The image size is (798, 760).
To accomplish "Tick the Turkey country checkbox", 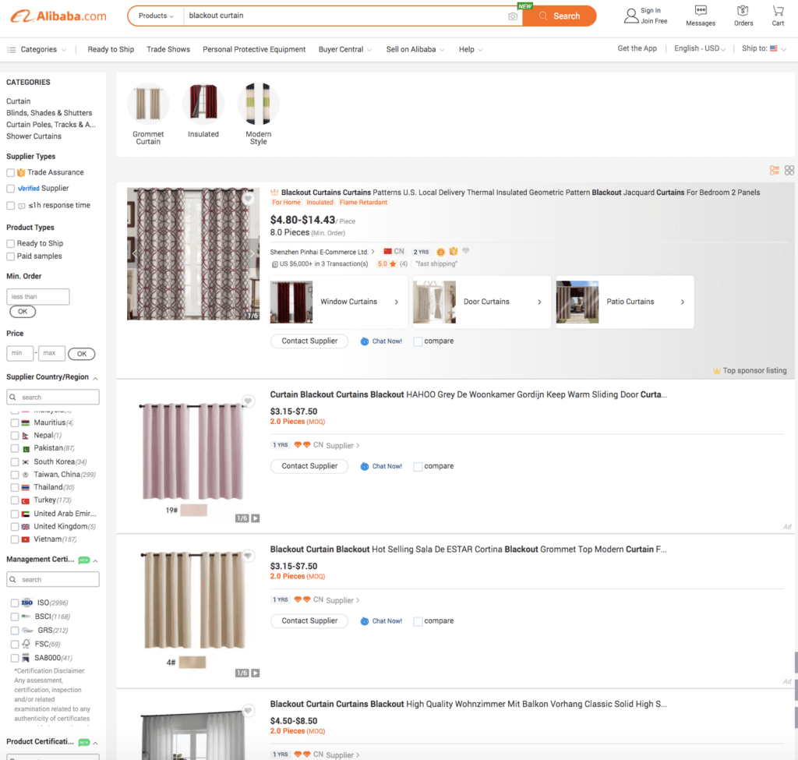I will tap(15, 500).
